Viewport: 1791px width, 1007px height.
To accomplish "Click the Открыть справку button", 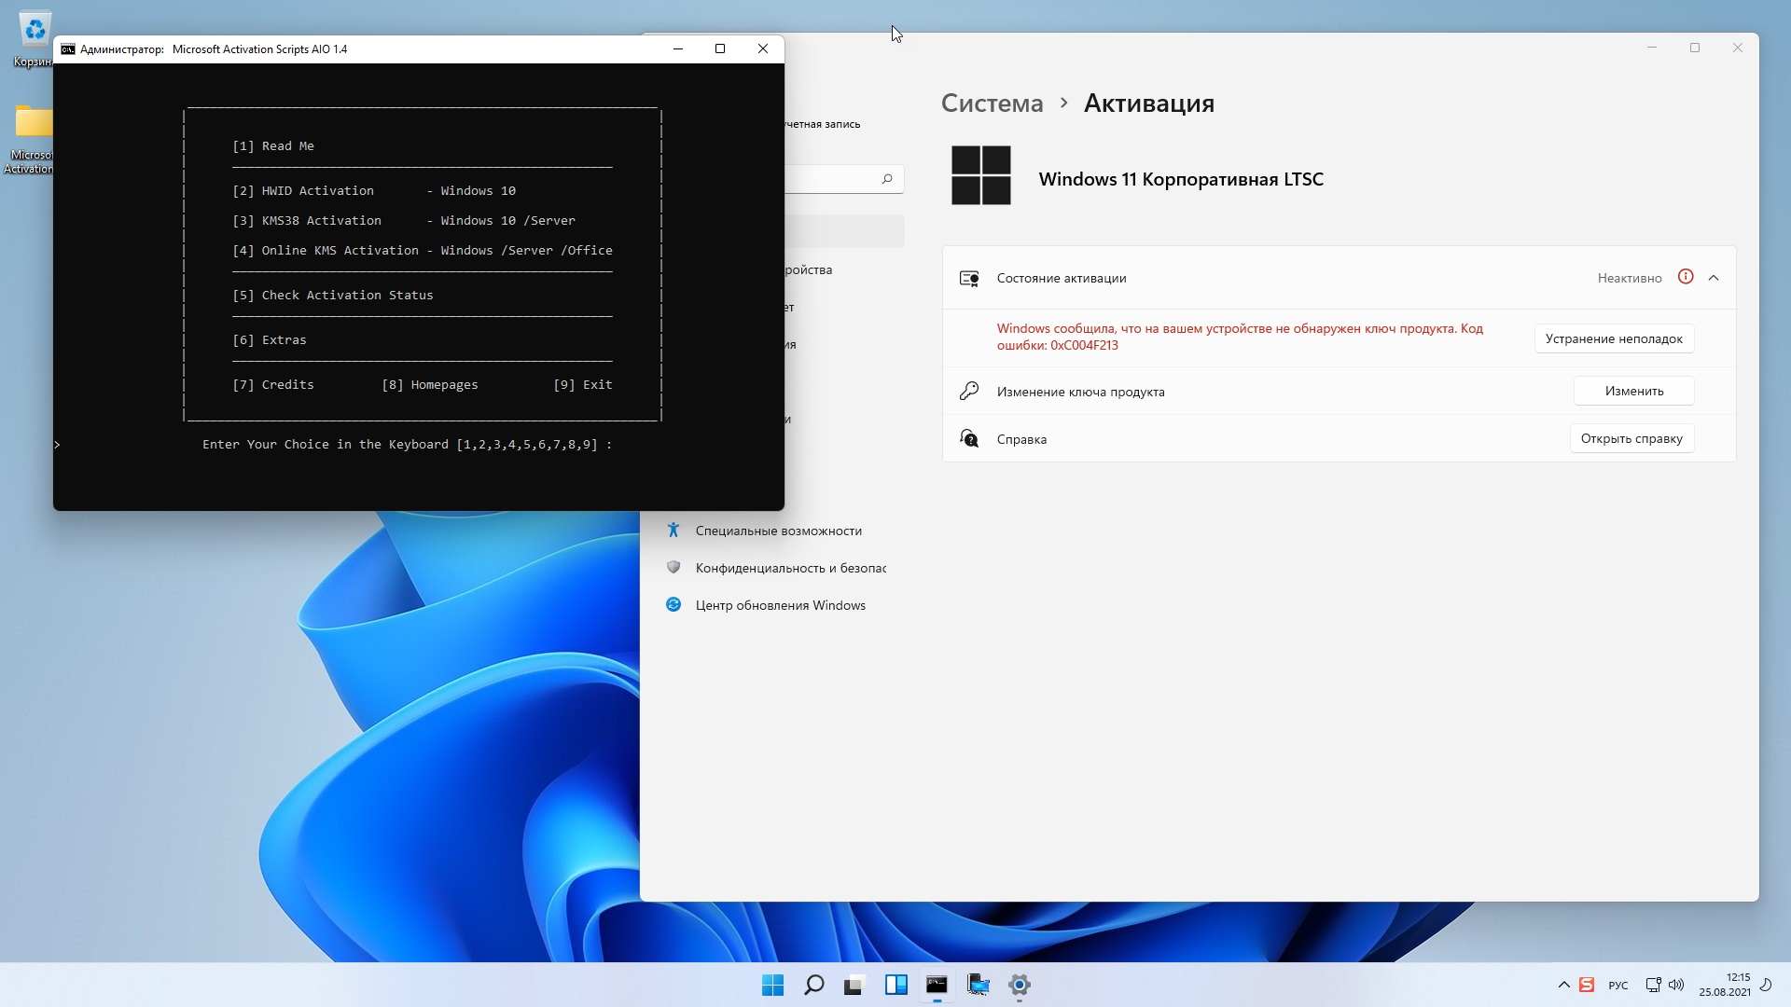I will pyautogui.click(x=1631, y=438).
